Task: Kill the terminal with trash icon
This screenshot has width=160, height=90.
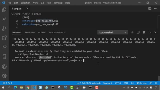Action: click(x=144, y=32)
